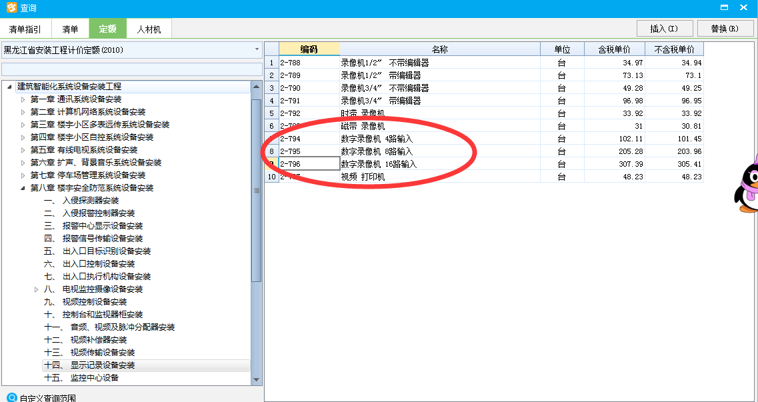Click the 单位 column header

point(562,49)
